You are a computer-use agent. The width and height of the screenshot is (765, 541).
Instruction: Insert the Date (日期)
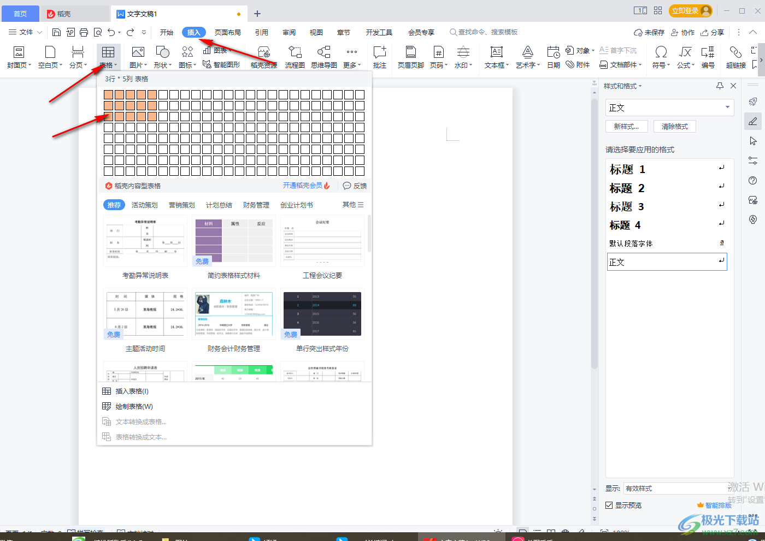(554, 57)
